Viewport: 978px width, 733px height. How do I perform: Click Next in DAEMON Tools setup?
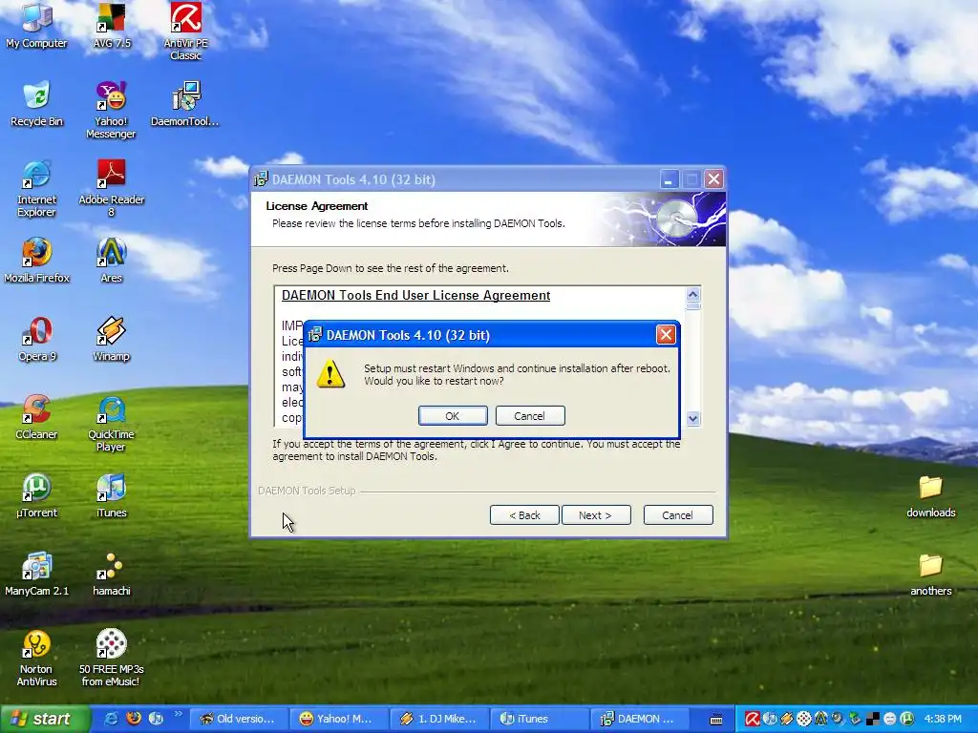tap(596, 515)
